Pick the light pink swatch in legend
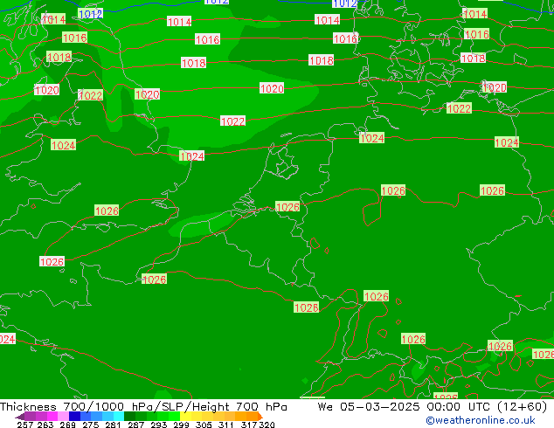The height and width of the screenshot is (428, 554). click(63, 416)
